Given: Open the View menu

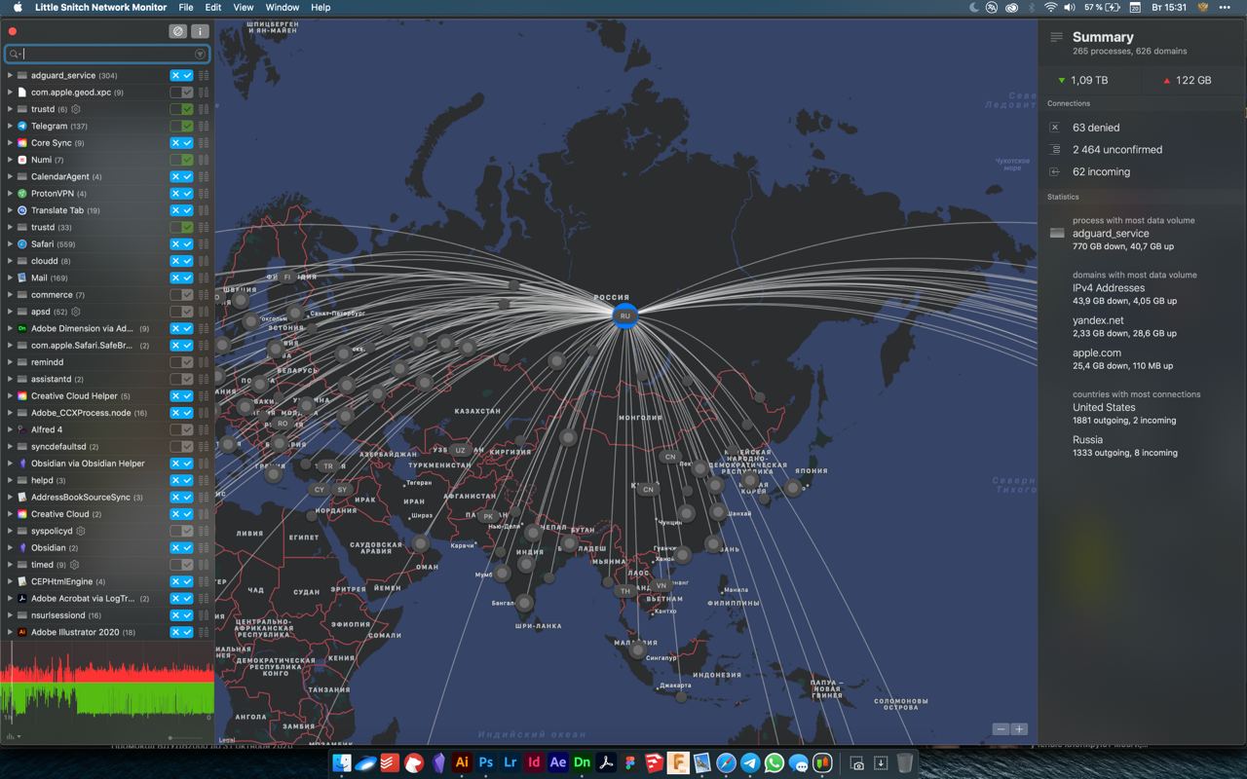Looking at the screenshot, I should click(244, 7).
